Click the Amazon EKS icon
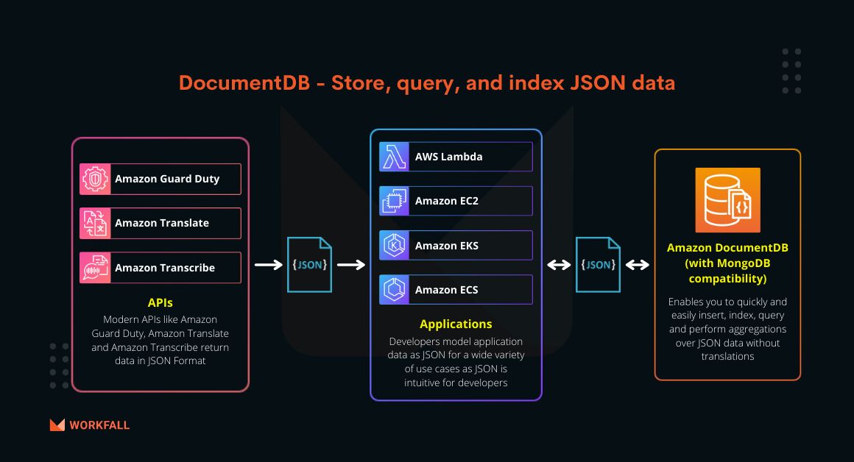The width and height of the screenshot is (854, 462). (395, 246)
